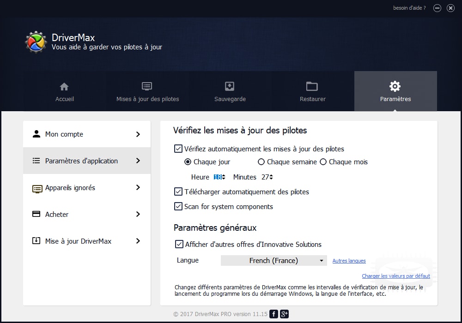Image resolution: width=462 pixels, height=323 pixels.
Task: Open the Appareils ignorés section
Action: [x=87, y=187]
